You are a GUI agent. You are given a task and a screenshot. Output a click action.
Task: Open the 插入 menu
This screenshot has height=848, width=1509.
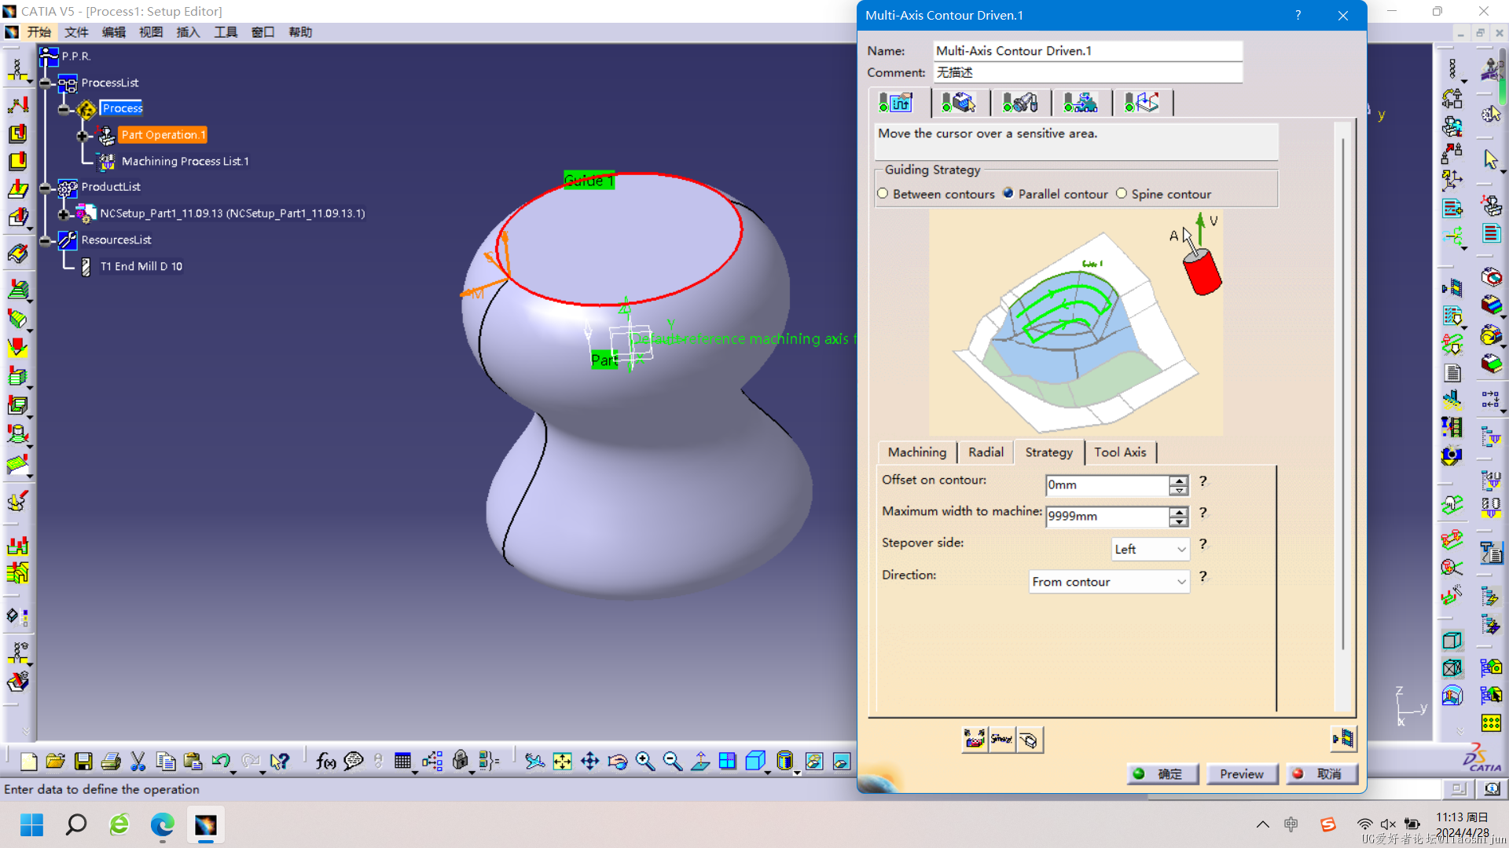point(188,32)
